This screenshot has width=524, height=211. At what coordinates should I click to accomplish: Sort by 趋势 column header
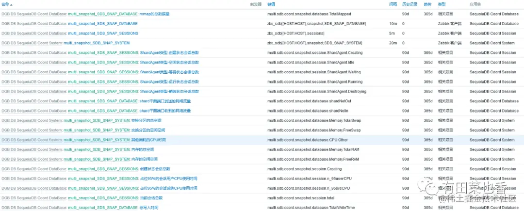pyautogui.click(x=427, y=4)
